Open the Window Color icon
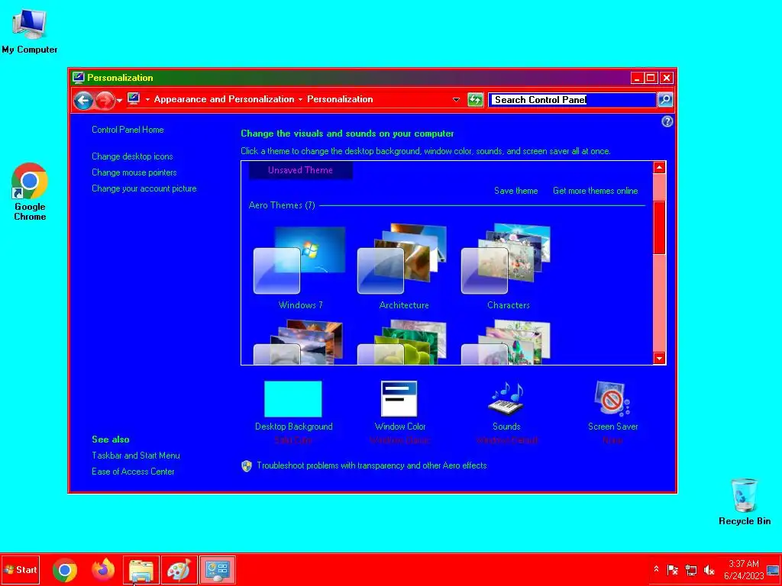The image size is (782, 586). 399,398
